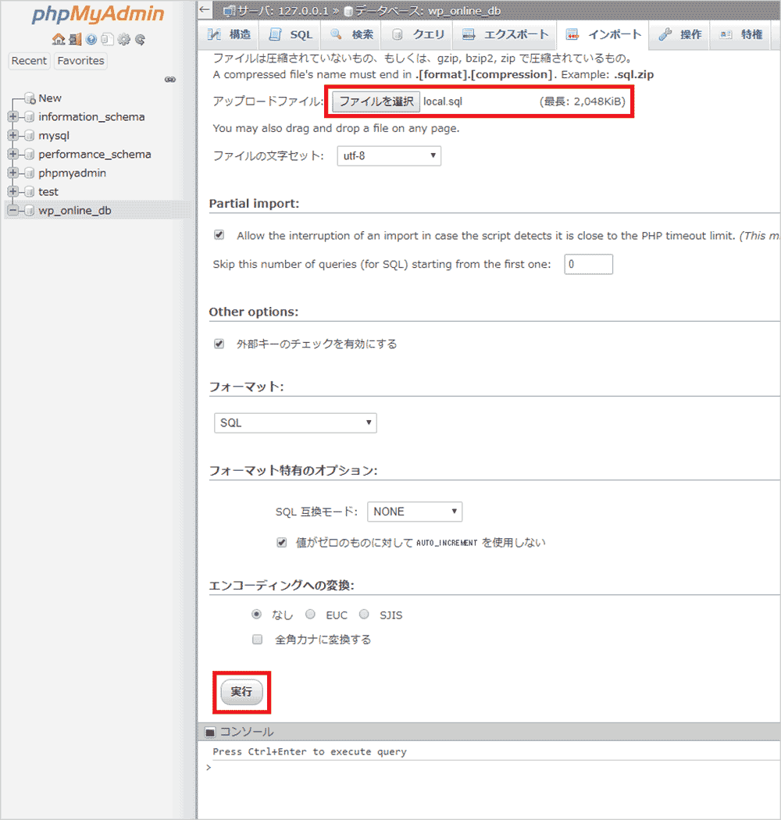Image resolution: width=781 pixels, height=820 pixels.
Task: Reload the navigation panel icon
Action: (141, 39)
